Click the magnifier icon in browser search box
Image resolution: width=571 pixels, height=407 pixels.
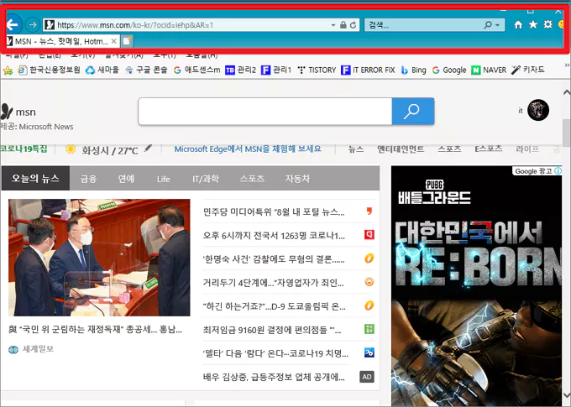point(488,24)
